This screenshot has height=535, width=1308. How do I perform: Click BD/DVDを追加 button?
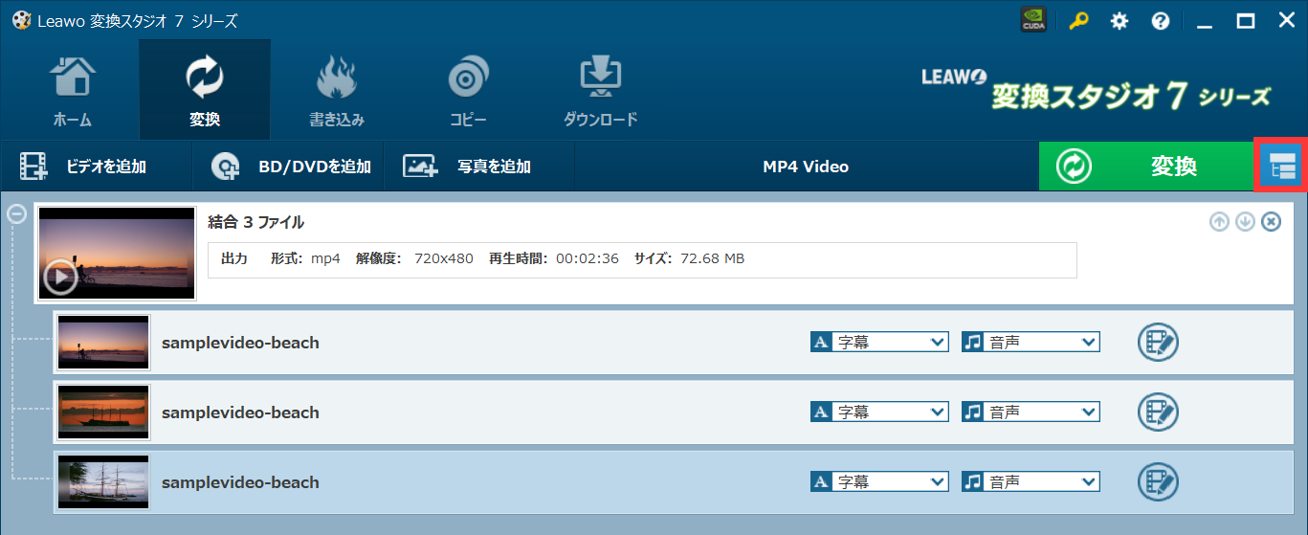[288, 167]
